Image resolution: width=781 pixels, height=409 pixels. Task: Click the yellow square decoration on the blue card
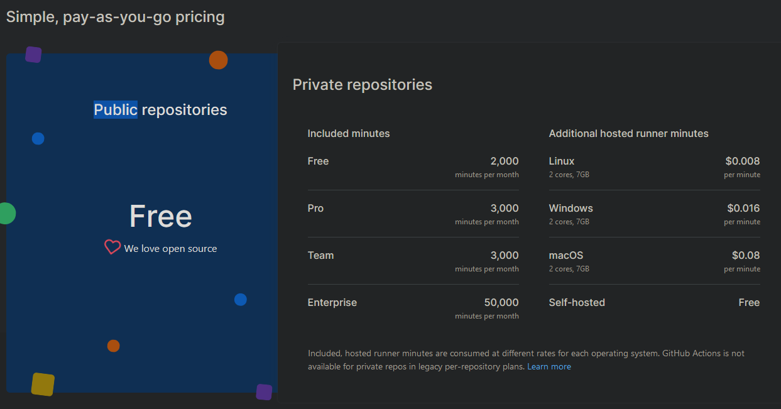(x=43, y=384)
